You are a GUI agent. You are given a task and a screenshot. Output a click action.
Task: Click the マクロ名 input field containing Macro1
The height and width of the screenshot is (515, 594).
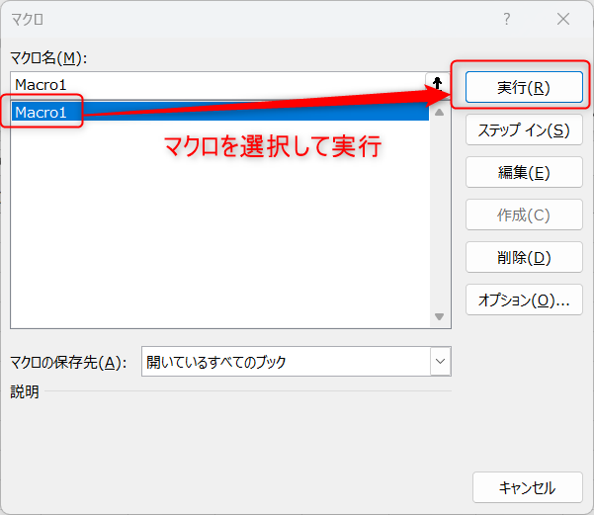217,84
